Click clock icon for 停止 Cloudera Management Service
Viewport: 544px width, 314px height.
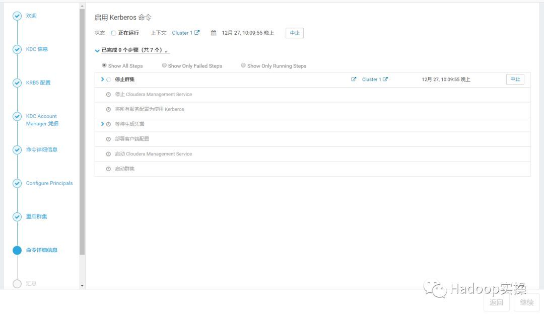pos(108,95)
